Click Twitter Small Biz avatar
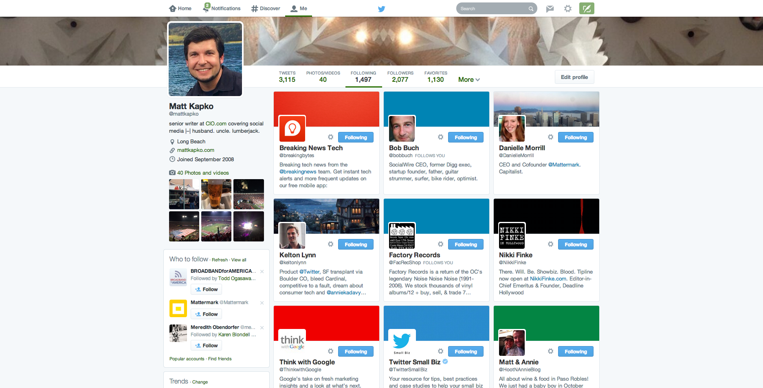Screen dimensions: 763x388 (402, 342)
